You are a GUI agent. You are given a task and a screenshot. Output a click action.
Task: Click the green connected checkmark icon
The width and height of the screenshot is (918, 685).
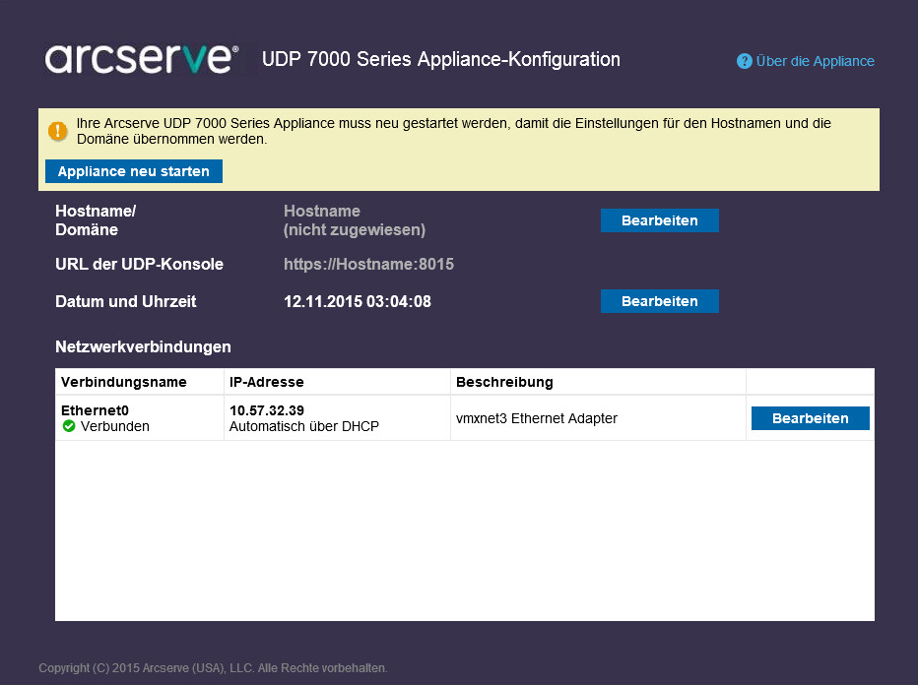(x=69, y=426)
